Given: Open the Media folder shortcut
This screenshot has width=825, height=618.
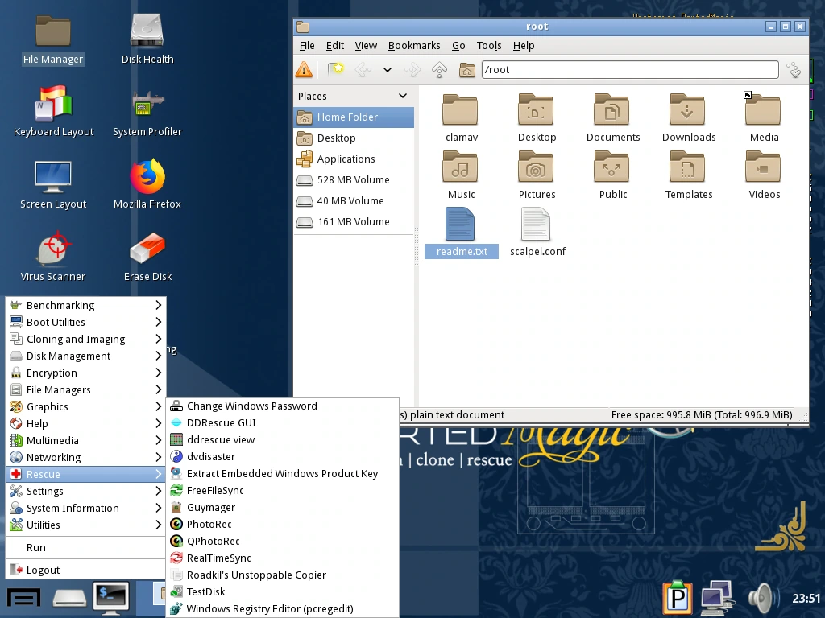Looking at the screenshot, I should 764,118.
